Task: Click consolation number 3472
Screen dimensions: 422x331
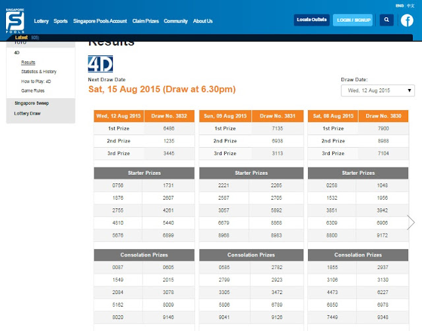Action: tap(277, 292)
